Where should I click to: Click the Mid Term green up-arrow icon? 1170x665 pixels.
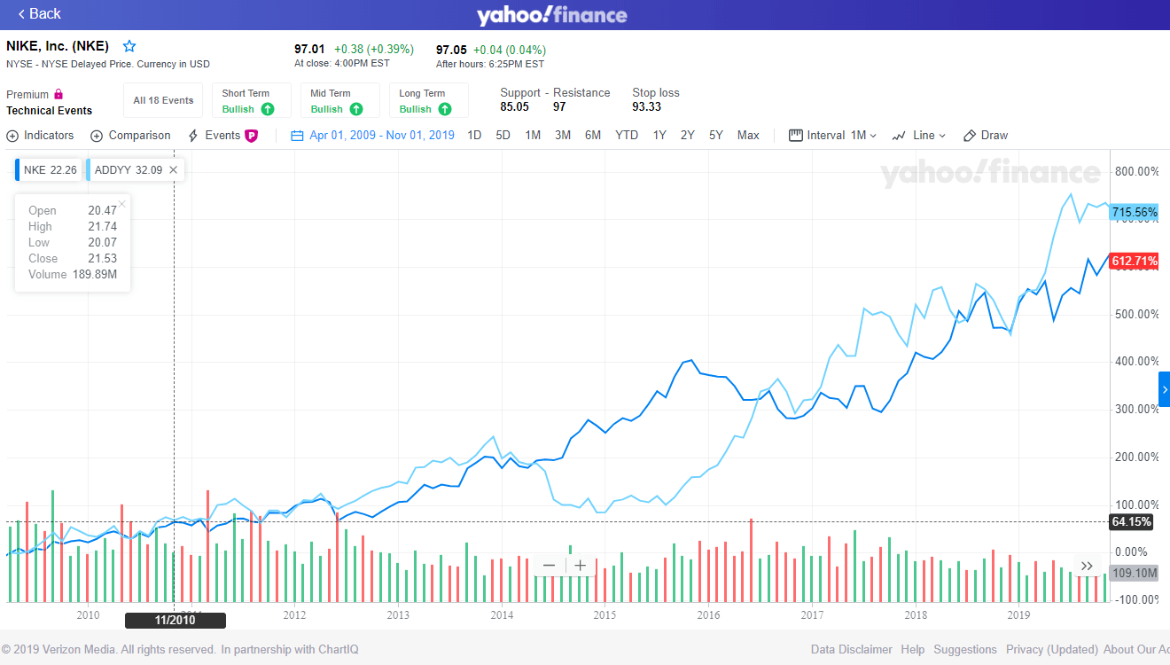[356, 109]
